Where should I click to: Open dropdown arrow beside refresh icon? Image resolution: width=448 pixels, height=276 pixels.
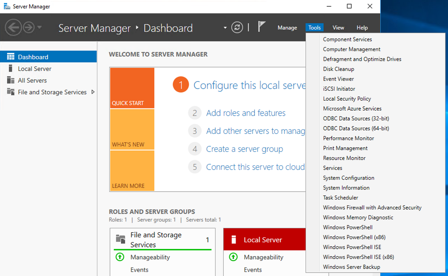pyautogui.click(x=225, y=28)
